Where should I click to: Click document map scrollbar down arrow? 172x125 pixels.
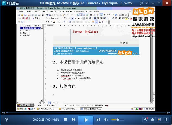(x=42, y=100)
